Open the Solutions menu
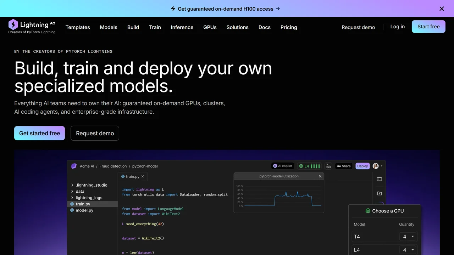Screen dimensions: 454x255 click(x=238, y=27)
